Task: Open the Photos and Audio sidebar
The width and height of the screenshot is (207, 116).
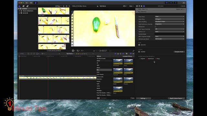Action: pos(23,6)
